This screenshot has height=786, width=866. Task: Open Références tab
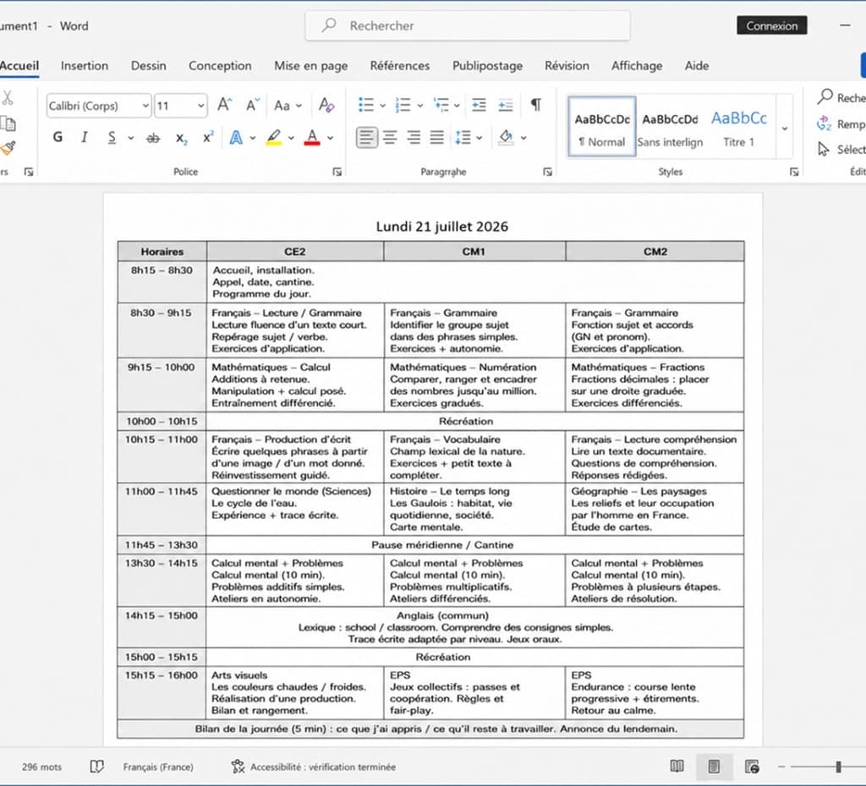[x=400, y=66]
